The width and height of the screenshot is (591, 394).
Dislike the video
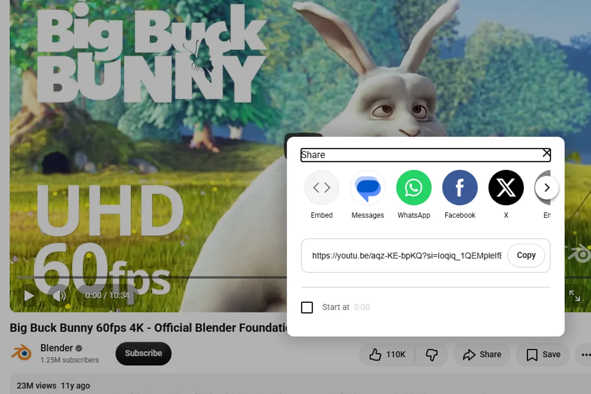(x=431, y=355)
